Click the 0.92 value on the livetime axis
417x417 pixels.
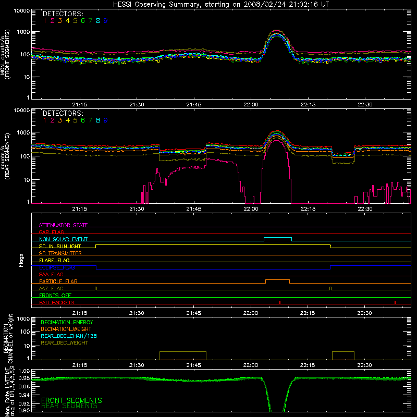pos(24,402)
